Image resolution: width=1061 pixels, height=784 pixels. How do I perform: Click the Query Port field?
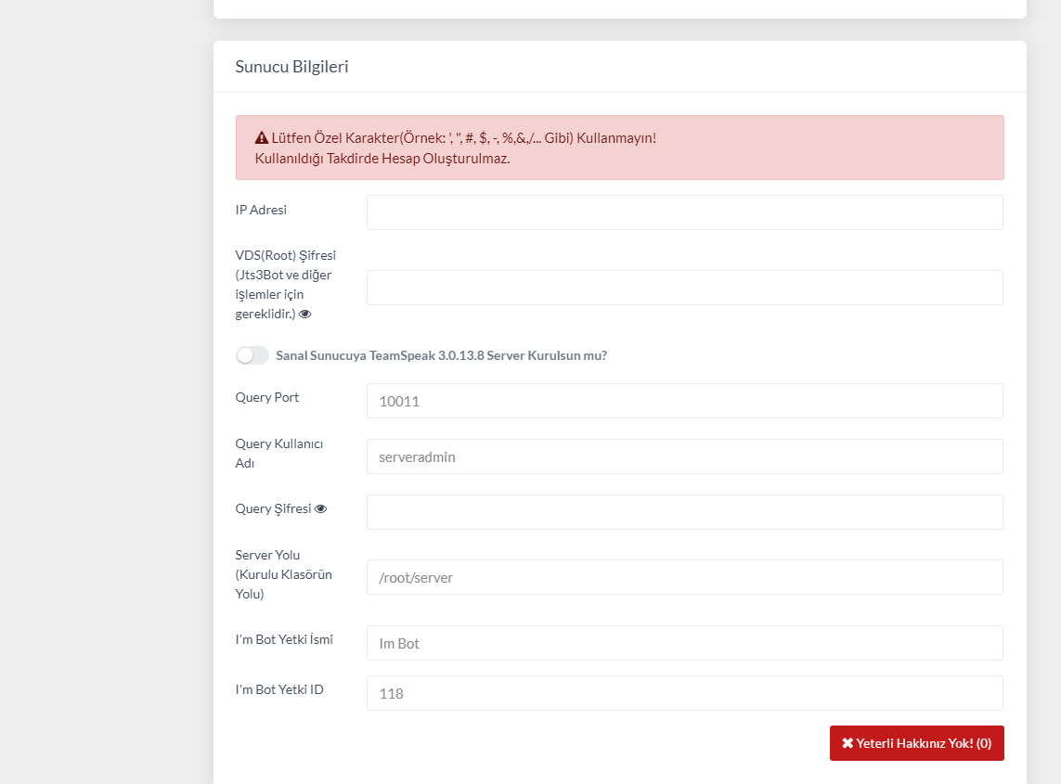(685, 401)
